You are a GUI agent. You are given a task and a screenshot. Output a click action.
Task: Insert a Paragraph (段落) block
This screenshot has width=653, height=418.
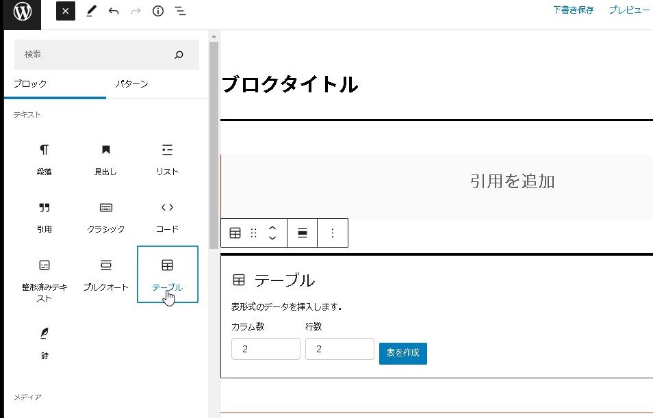click(x=44, y=159)
